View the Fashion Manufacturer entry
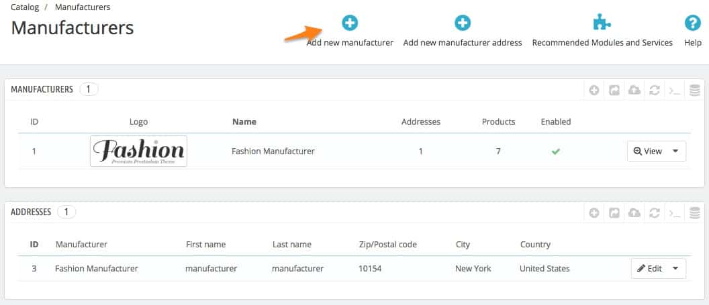 pos(648,151)
